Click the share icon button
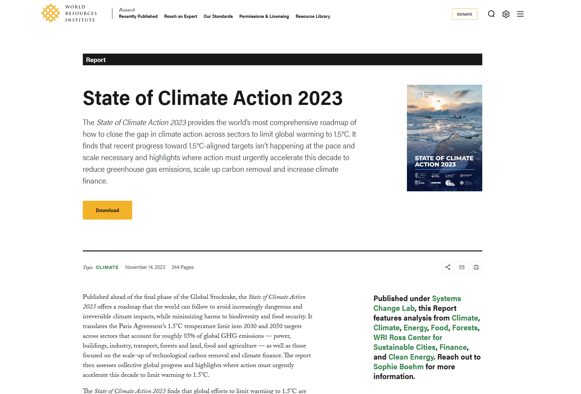This screenshot has height=394, width=581. pyautogui.click(x=448, y=267)
